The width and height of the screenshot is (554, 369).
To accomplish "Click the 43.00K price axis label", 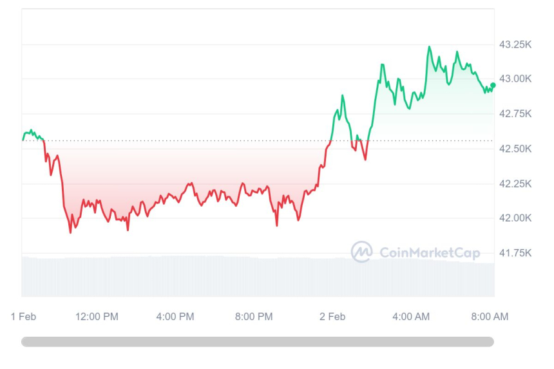I will (x=515, y=79).
